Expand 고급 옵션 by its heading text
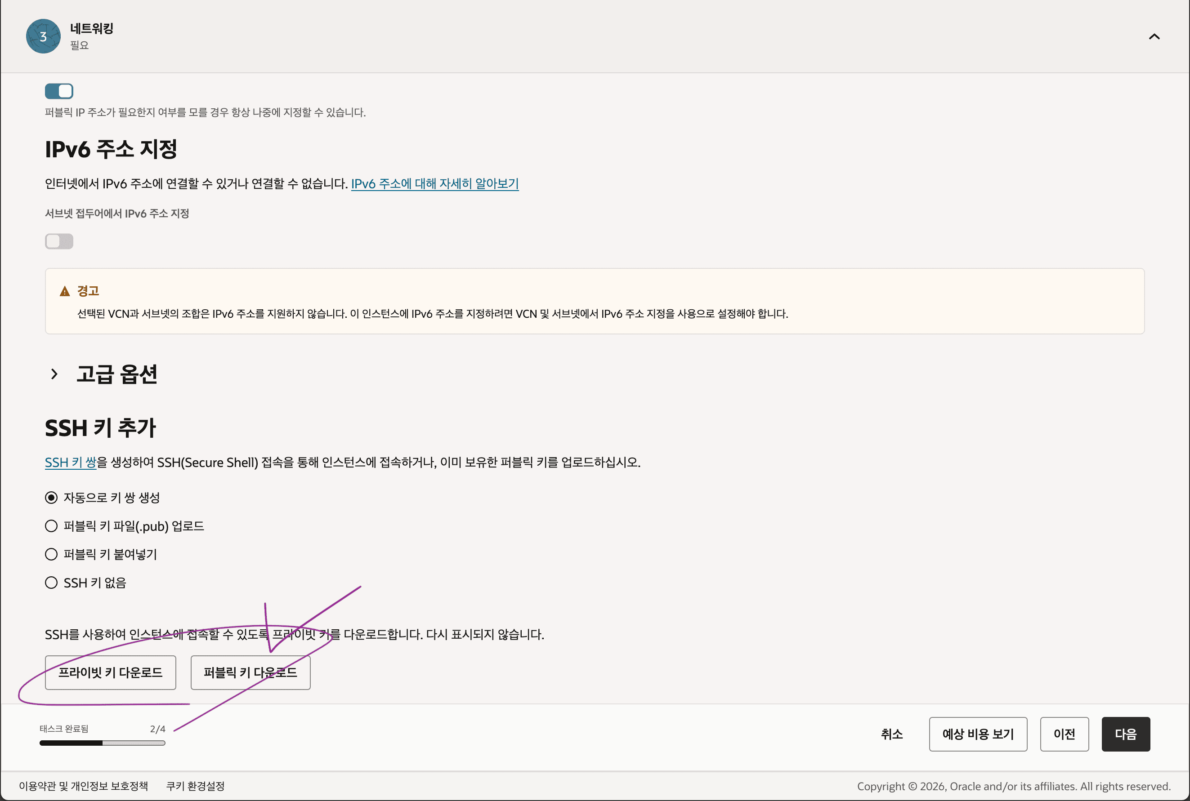This screenshot has height=801, width=1190. coord(117,374)
